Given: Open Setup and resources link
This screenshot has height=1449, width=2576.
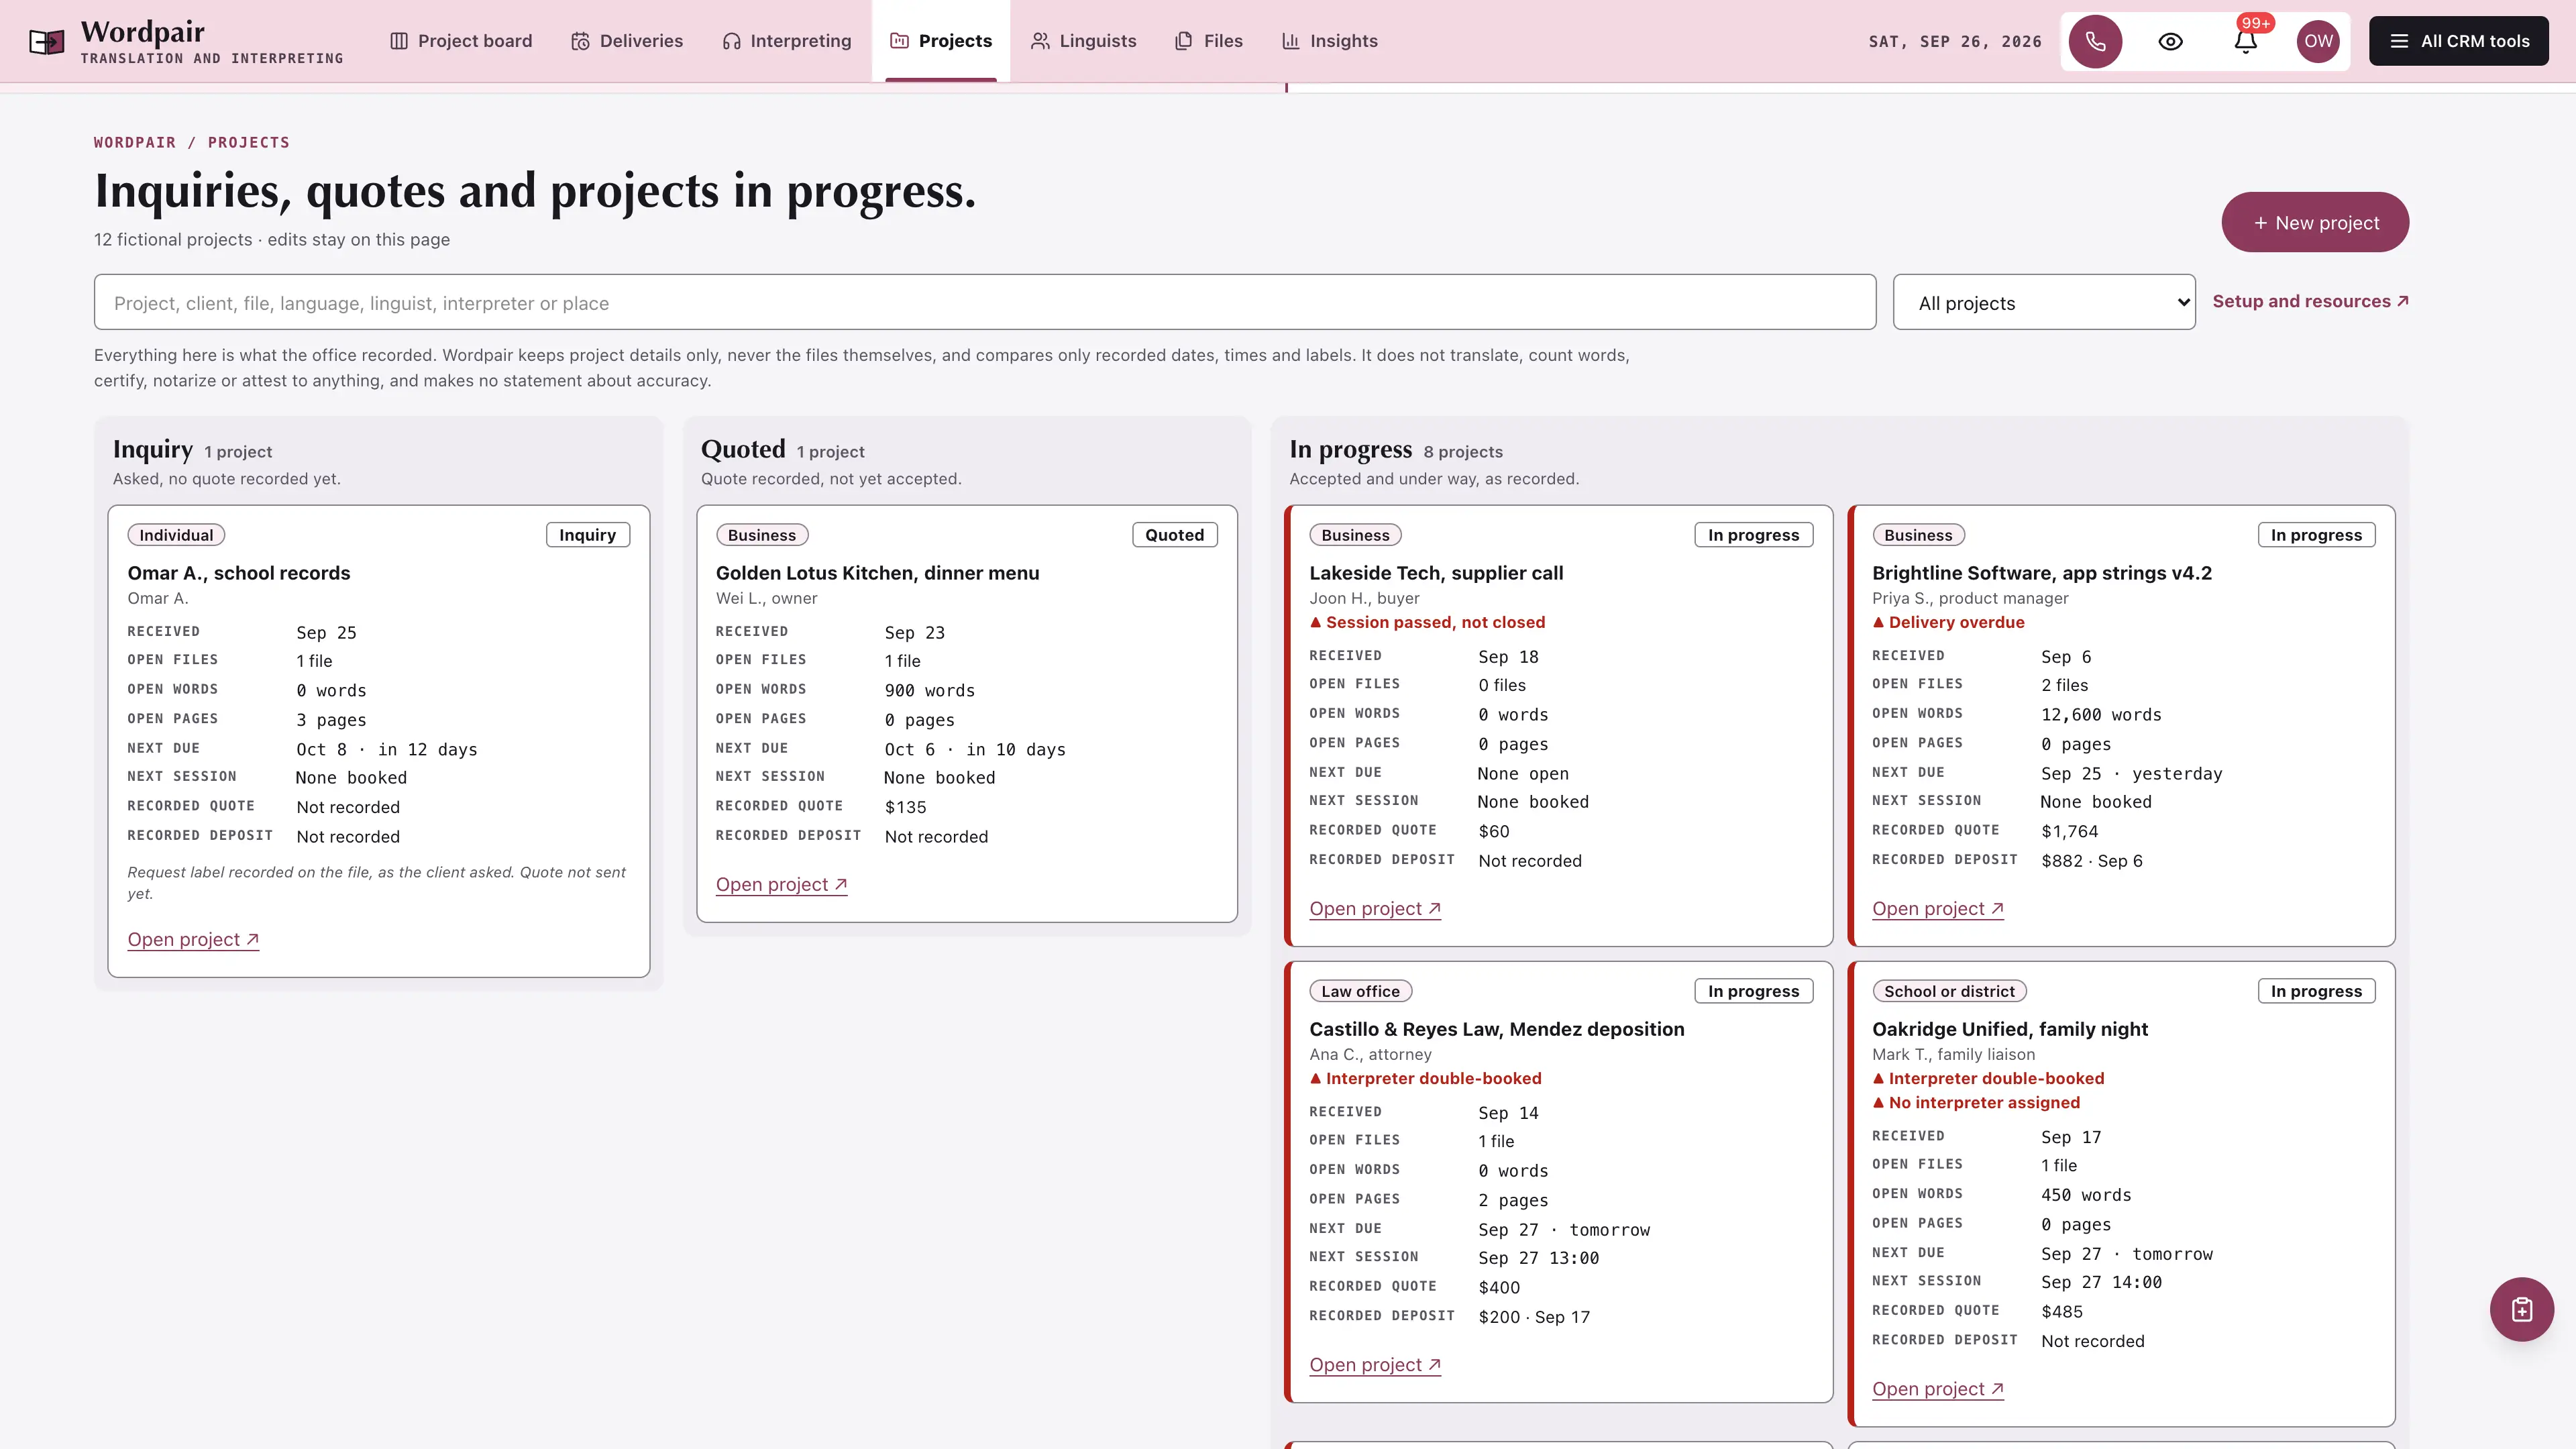Looking at the screenshot, I should click(x=2310, y=301).
